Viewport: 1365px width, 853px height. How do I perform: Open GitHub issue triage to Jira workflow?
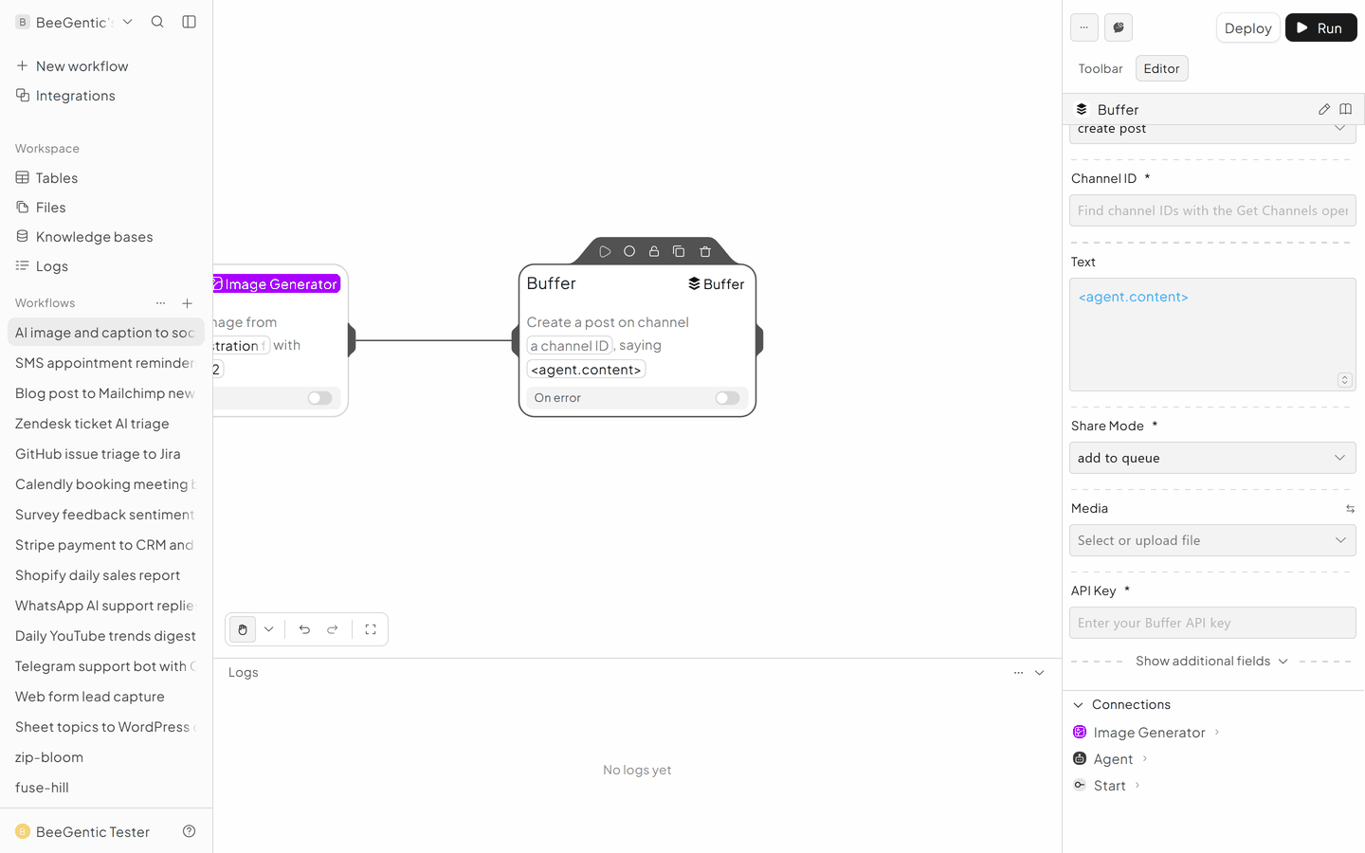click(106, 454)
